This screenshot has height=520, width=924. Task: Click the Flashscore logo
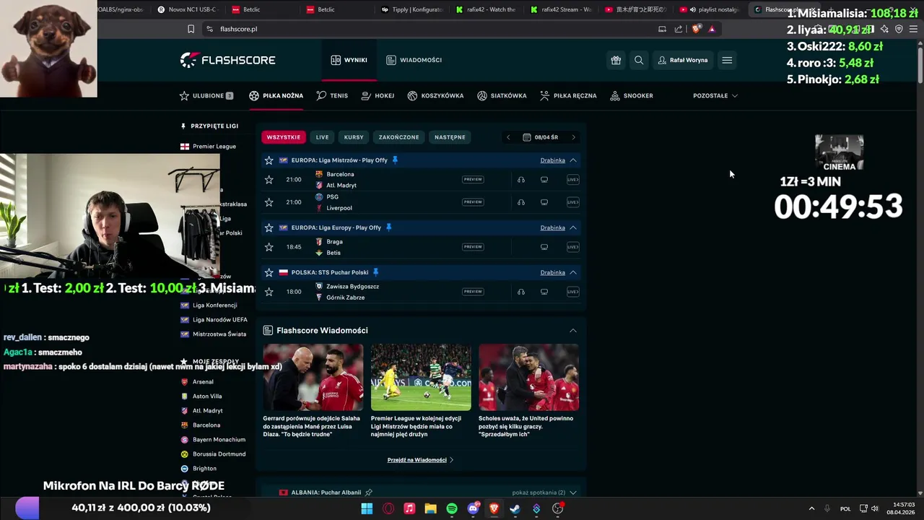pos(227,60)
